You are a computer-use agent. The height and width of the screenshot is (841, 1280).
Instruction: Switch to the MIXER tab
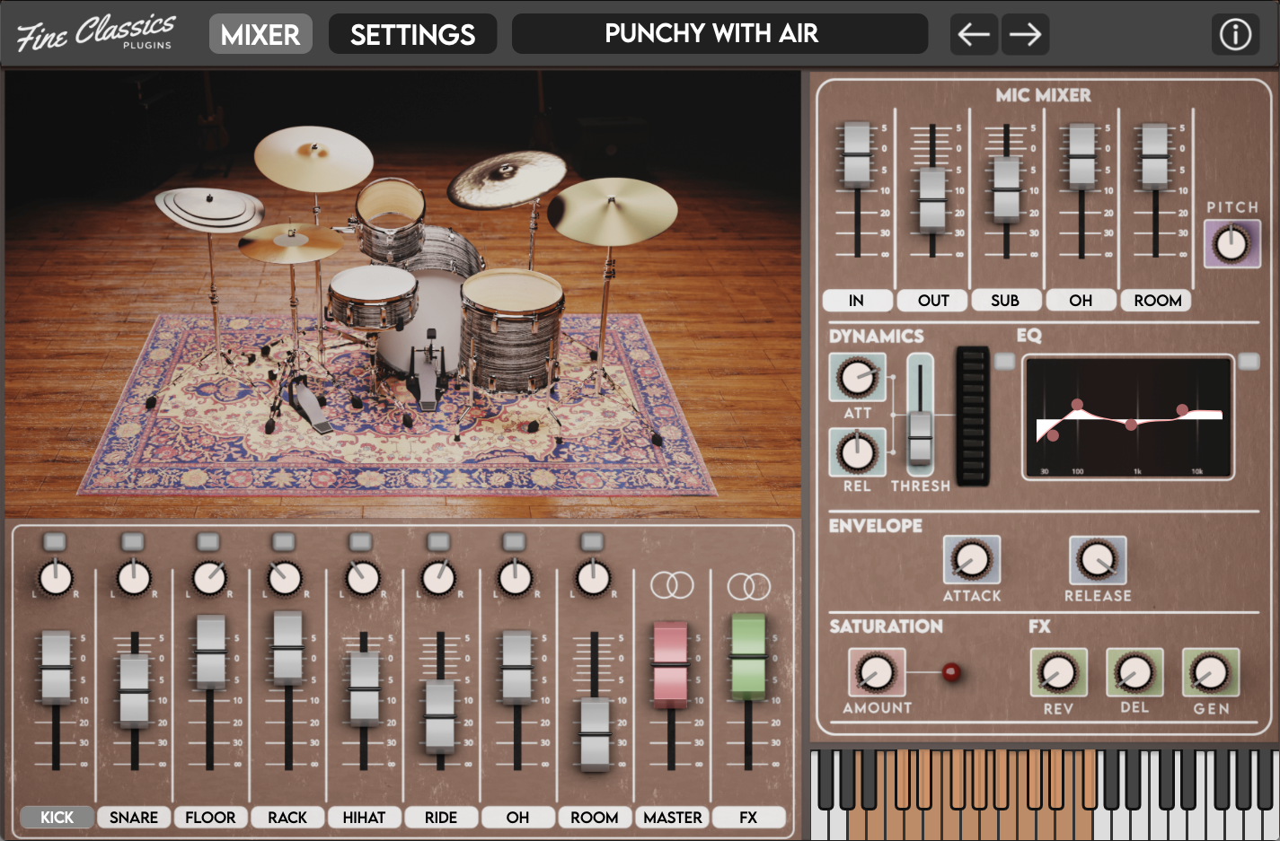pyautogui.click(x=260, y=35)
